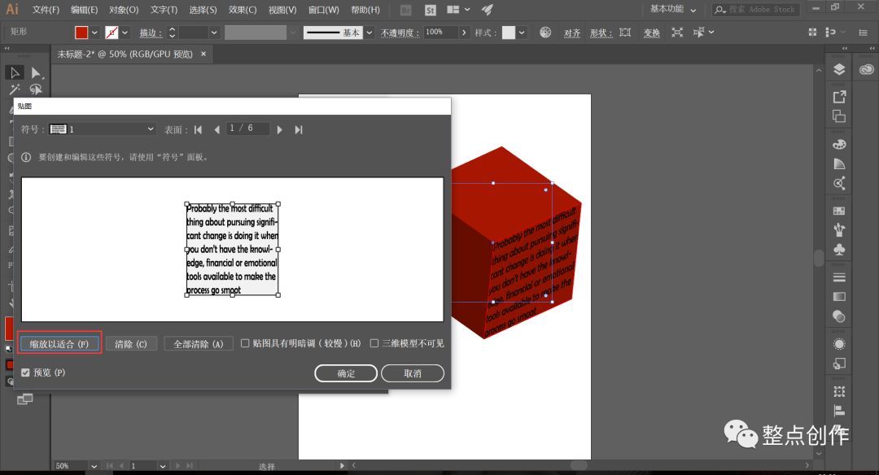Click the Adobe Stock (St) icon
Image resolution: width=879 pixels, height=475 pixels.
(430, 10)
